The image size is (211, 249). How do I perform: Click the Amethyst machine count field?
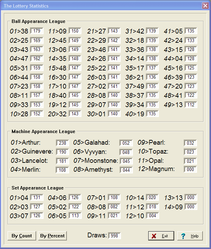coord(126,170)
